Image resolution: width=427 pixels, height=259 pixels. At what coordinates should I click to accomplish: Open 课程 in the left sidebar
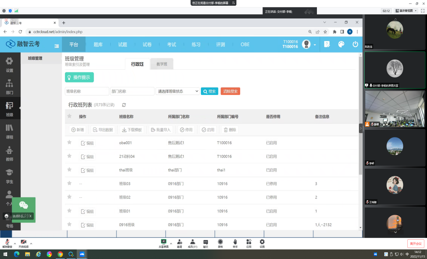tap(10, 131)
